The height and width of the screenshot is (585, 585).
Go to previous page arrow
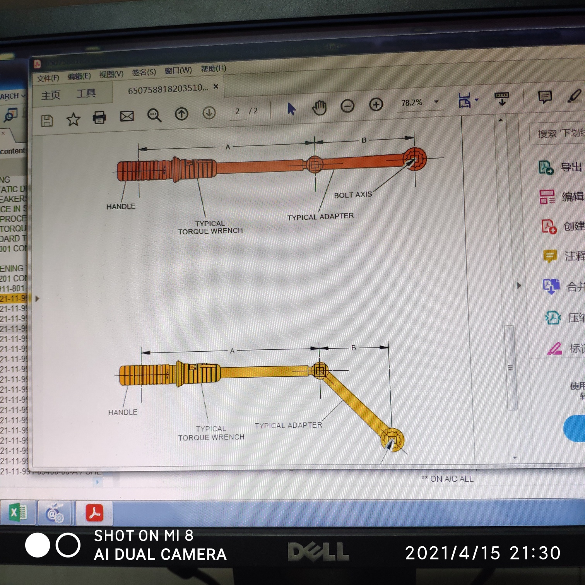(181, 114)
